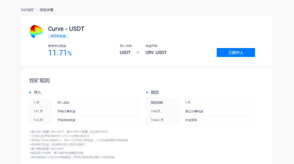Image resolution: width=294 pixels, height=164 pixels.
Task: Click the arrow between USDT and CRV
Action: click(137, 53)
